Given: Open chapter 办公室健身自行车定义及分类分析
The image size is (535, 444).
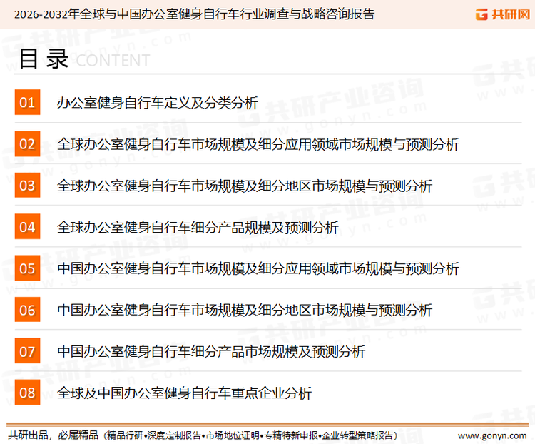Looking at the screenshot, I should 158,103.
